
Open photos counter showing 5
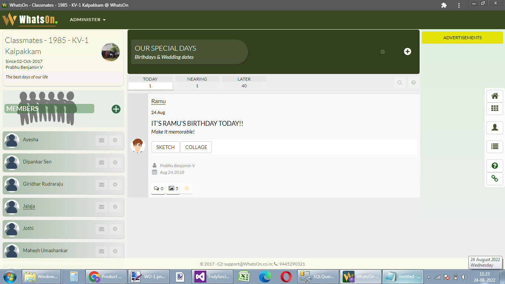173,189
